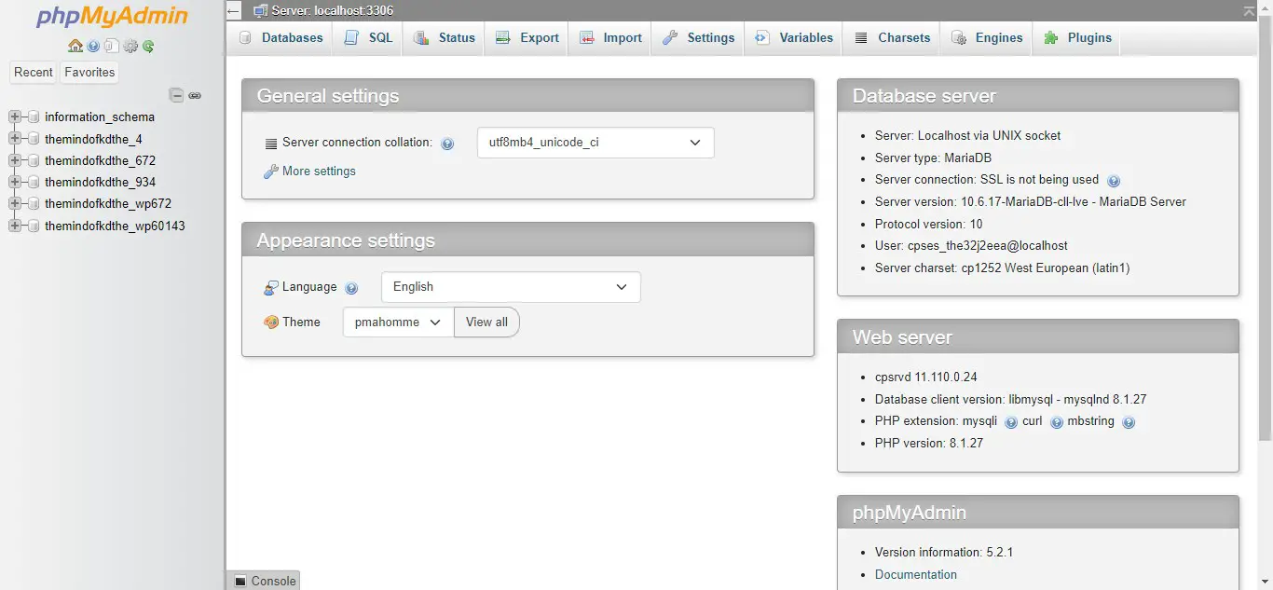
Task: Click help icon after SSL is not being used
Action: pos(1113,181)
